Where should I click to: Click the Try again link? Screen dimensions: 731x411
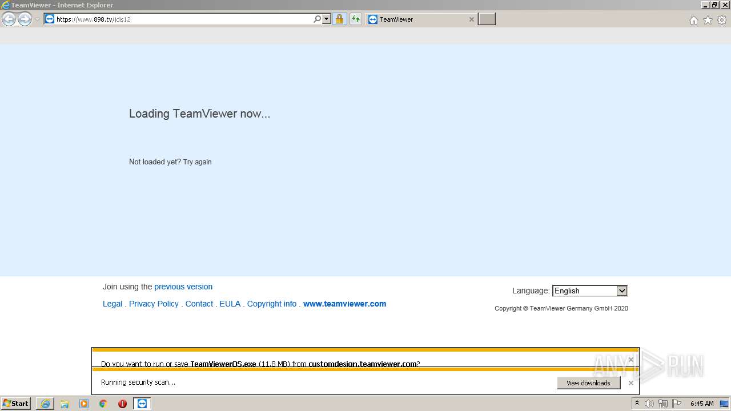(x=197, y=162)
